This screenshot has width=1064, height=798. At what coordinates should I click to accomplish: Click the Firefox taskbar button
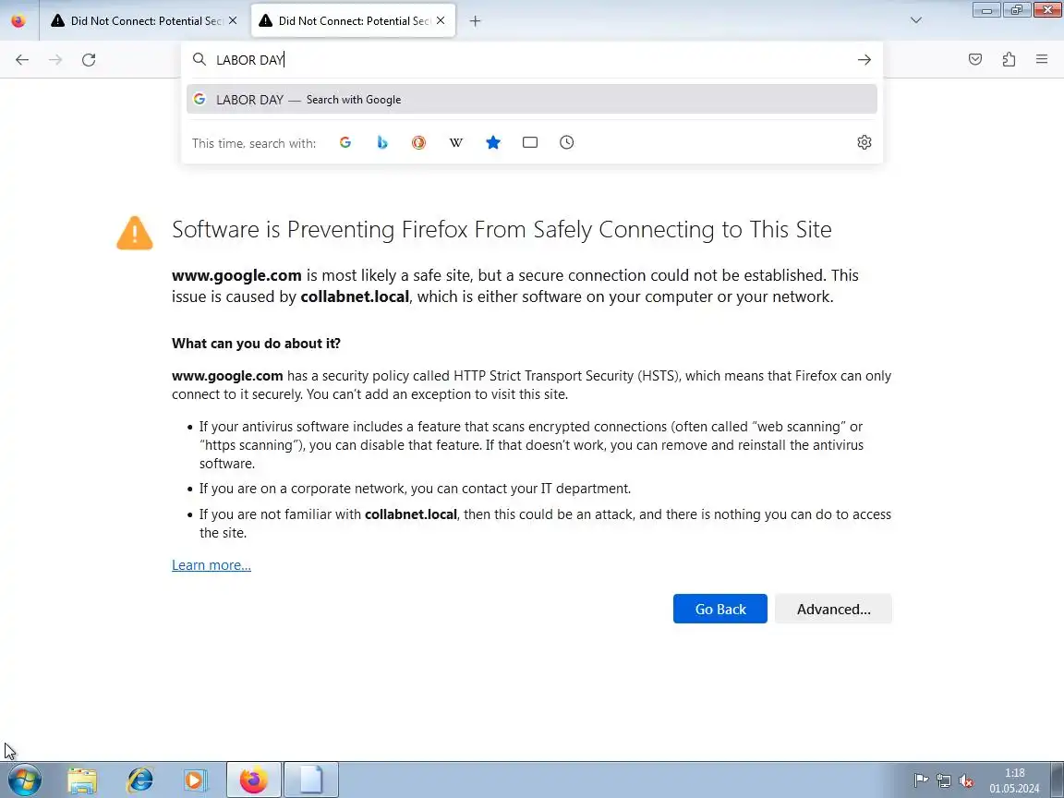[253, 780]
